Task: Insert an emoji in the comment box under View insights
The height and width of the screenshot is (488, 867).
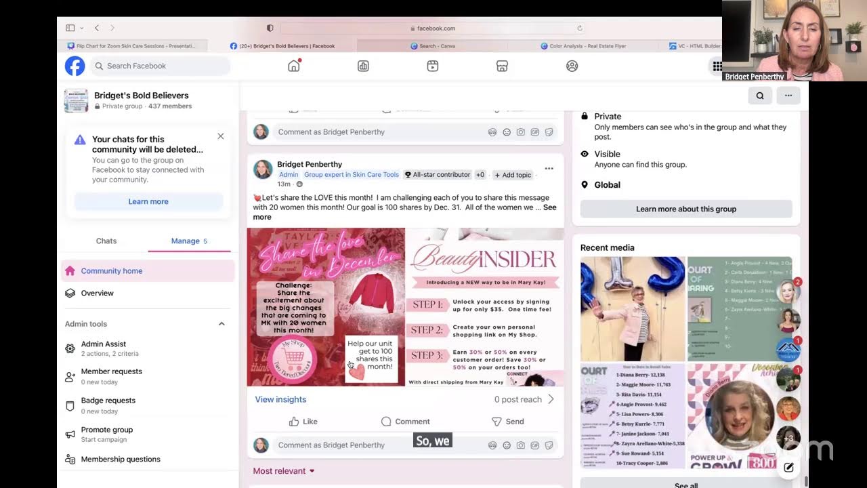Action: (x=507, y=445)
